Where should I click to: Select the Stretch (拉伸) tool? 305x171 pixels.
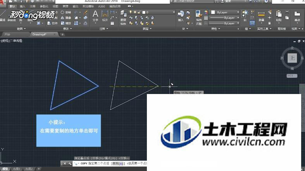52,23
